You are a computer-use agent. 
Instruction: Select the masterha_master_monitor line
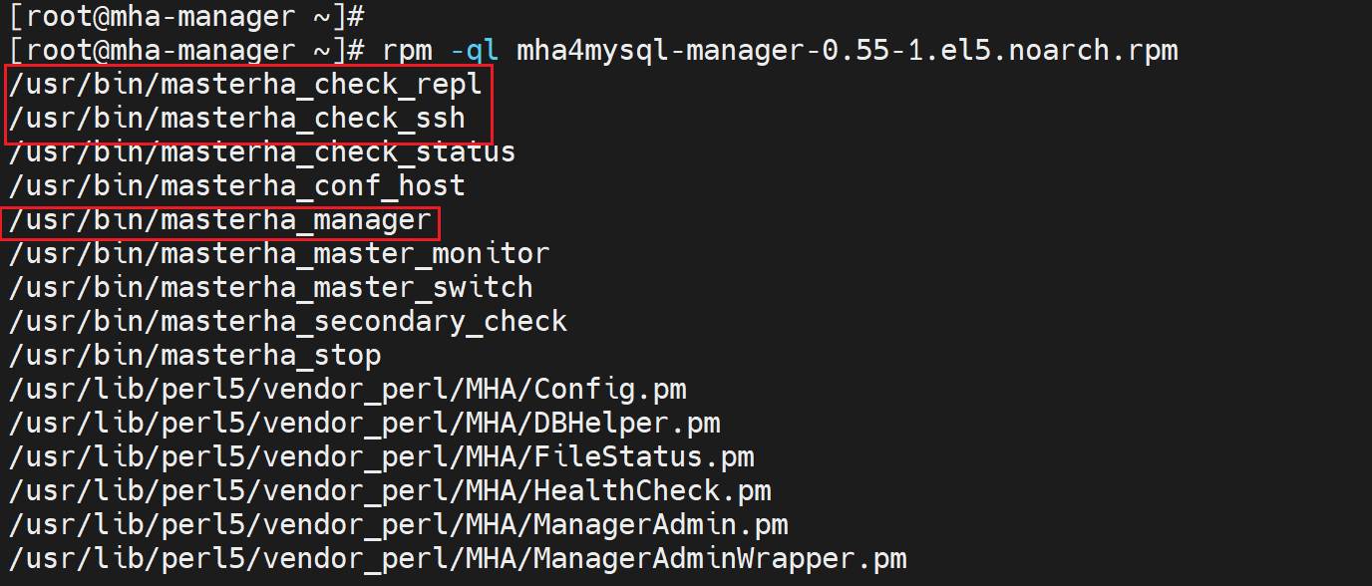pos(279,254)
